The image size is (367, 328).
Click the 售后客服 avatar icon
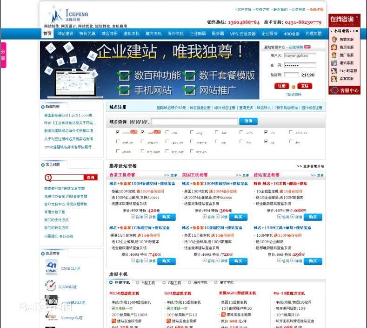point(334,47)
